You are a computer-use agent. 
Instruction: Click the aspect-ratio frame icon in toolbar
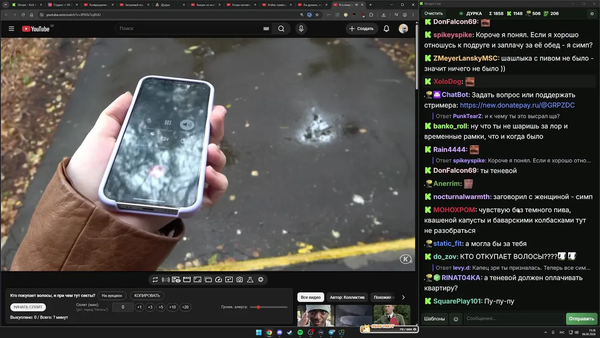tap(197, 280)
